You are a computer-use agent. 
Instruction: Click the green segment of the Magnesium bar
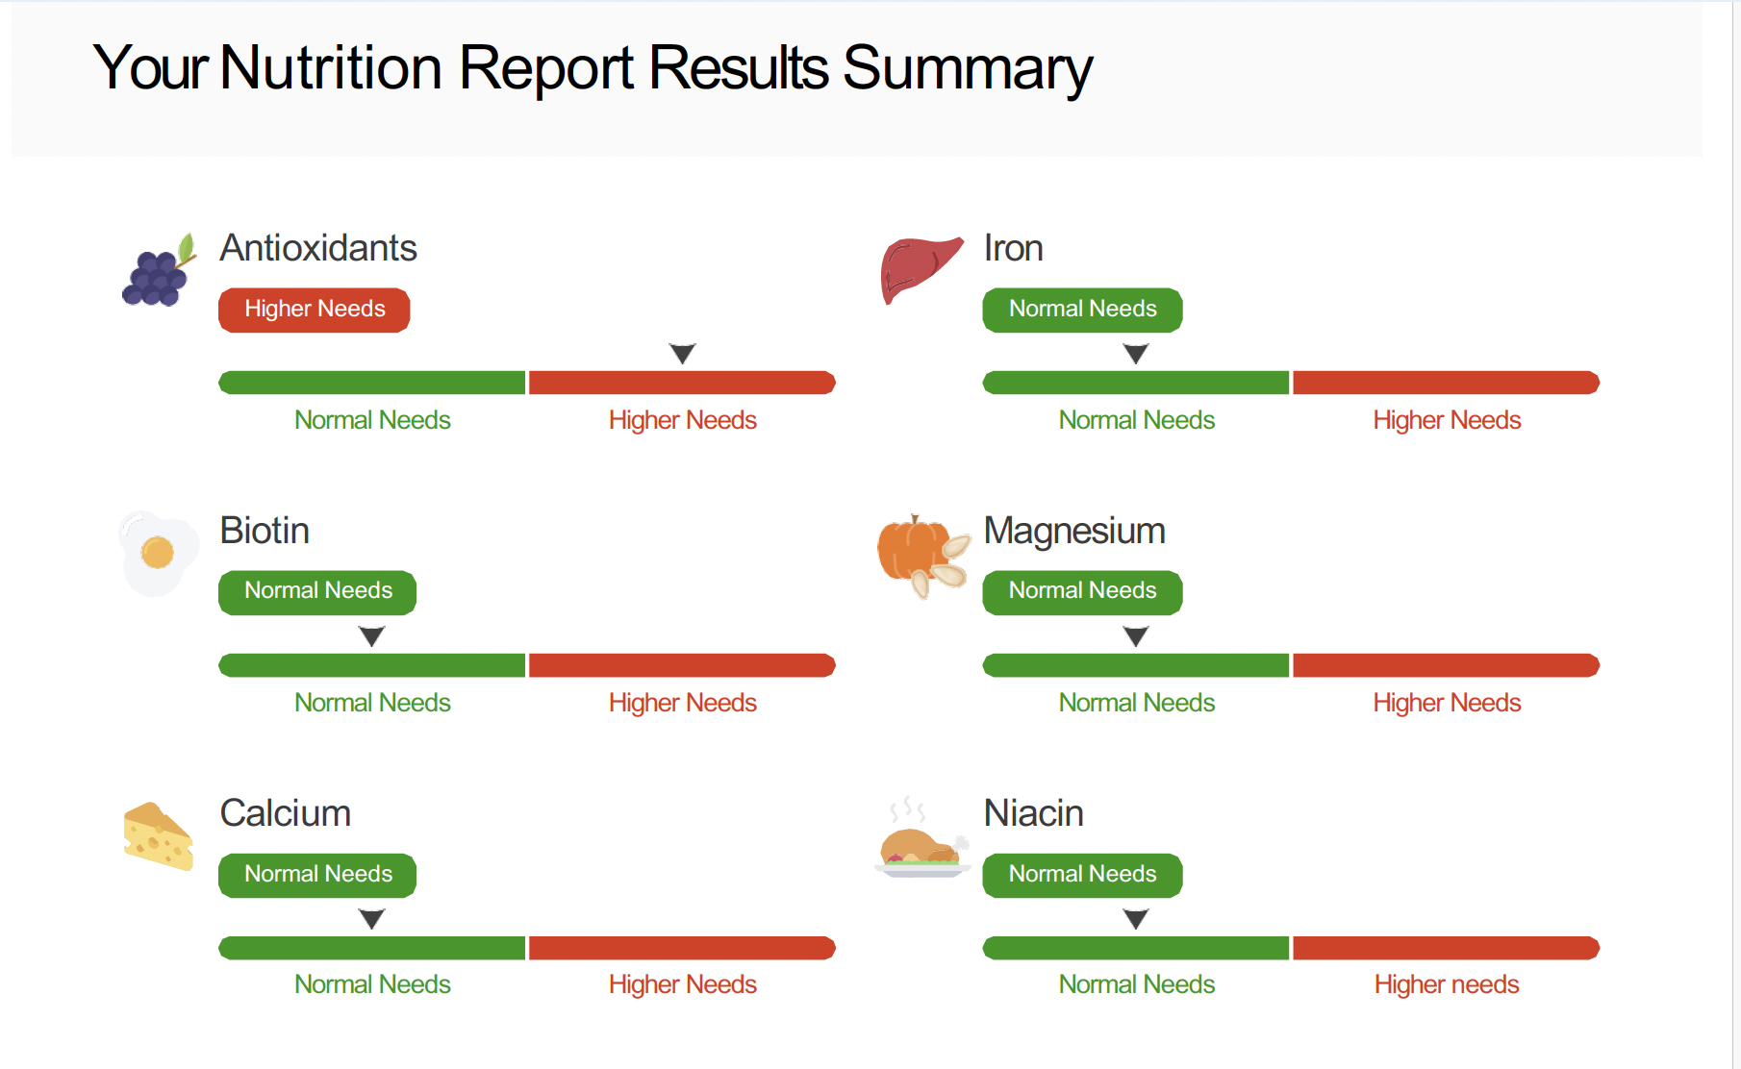pyautogui.click(x=1136, y=665)
